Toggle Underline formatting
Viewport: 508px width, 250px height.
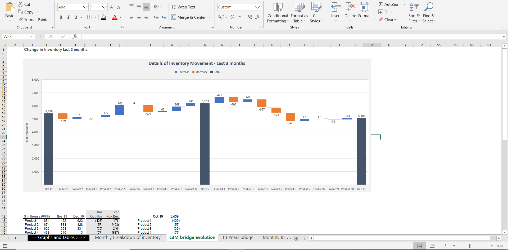click(76, 17)
